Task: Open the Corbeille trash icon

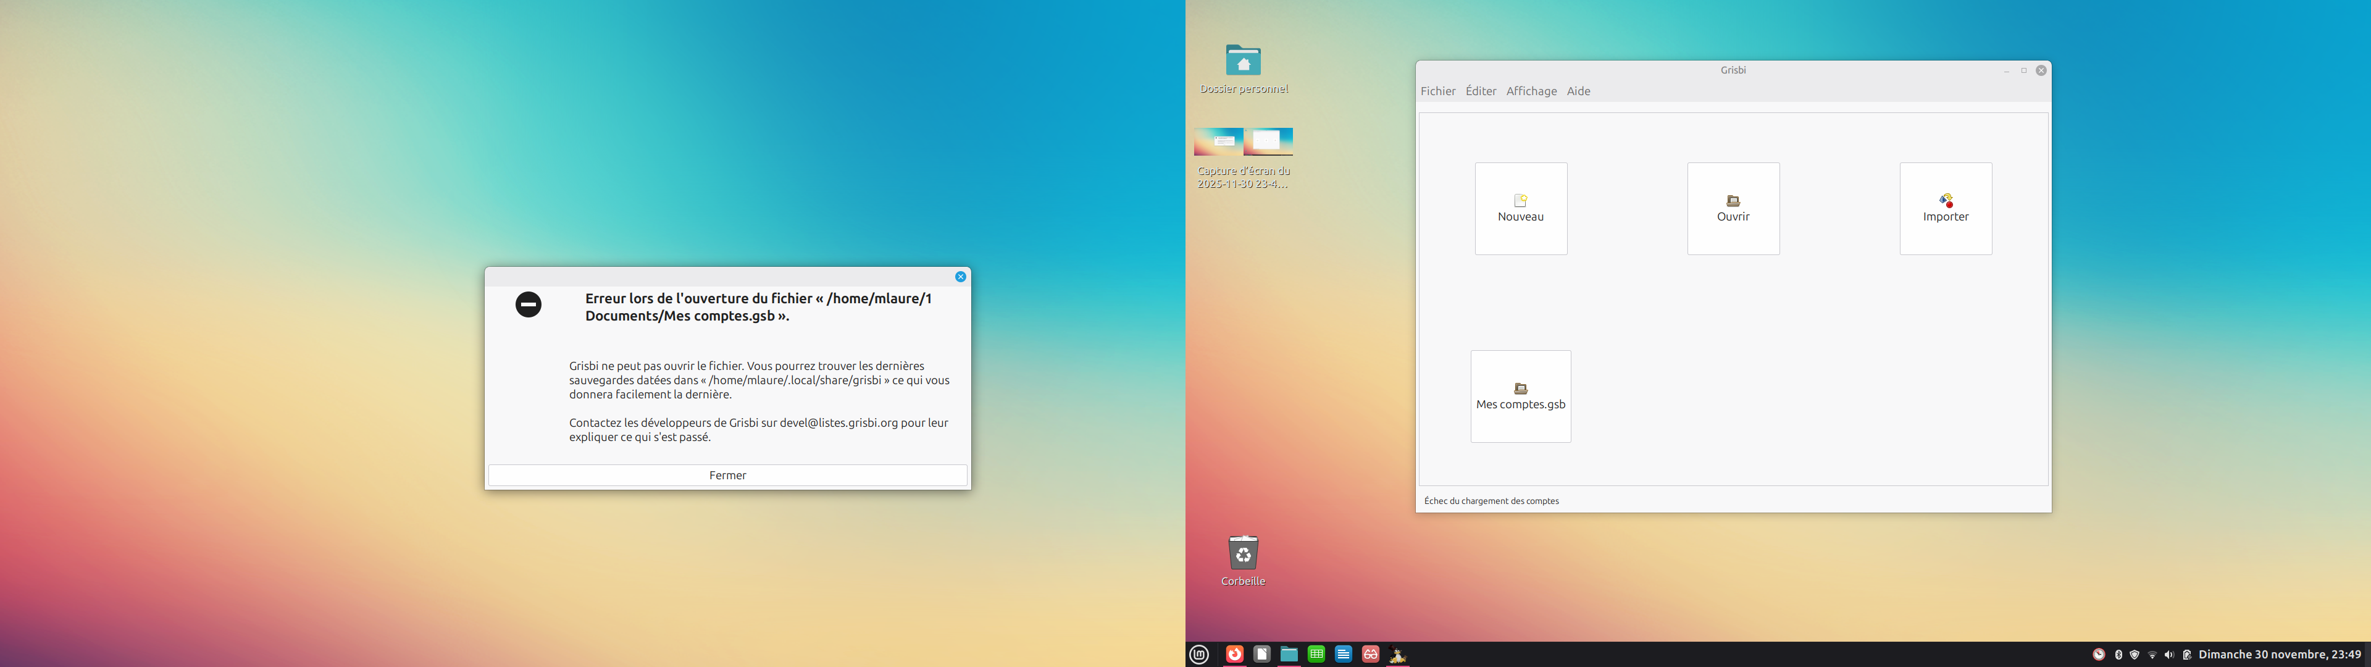Action: (1244, 554)
